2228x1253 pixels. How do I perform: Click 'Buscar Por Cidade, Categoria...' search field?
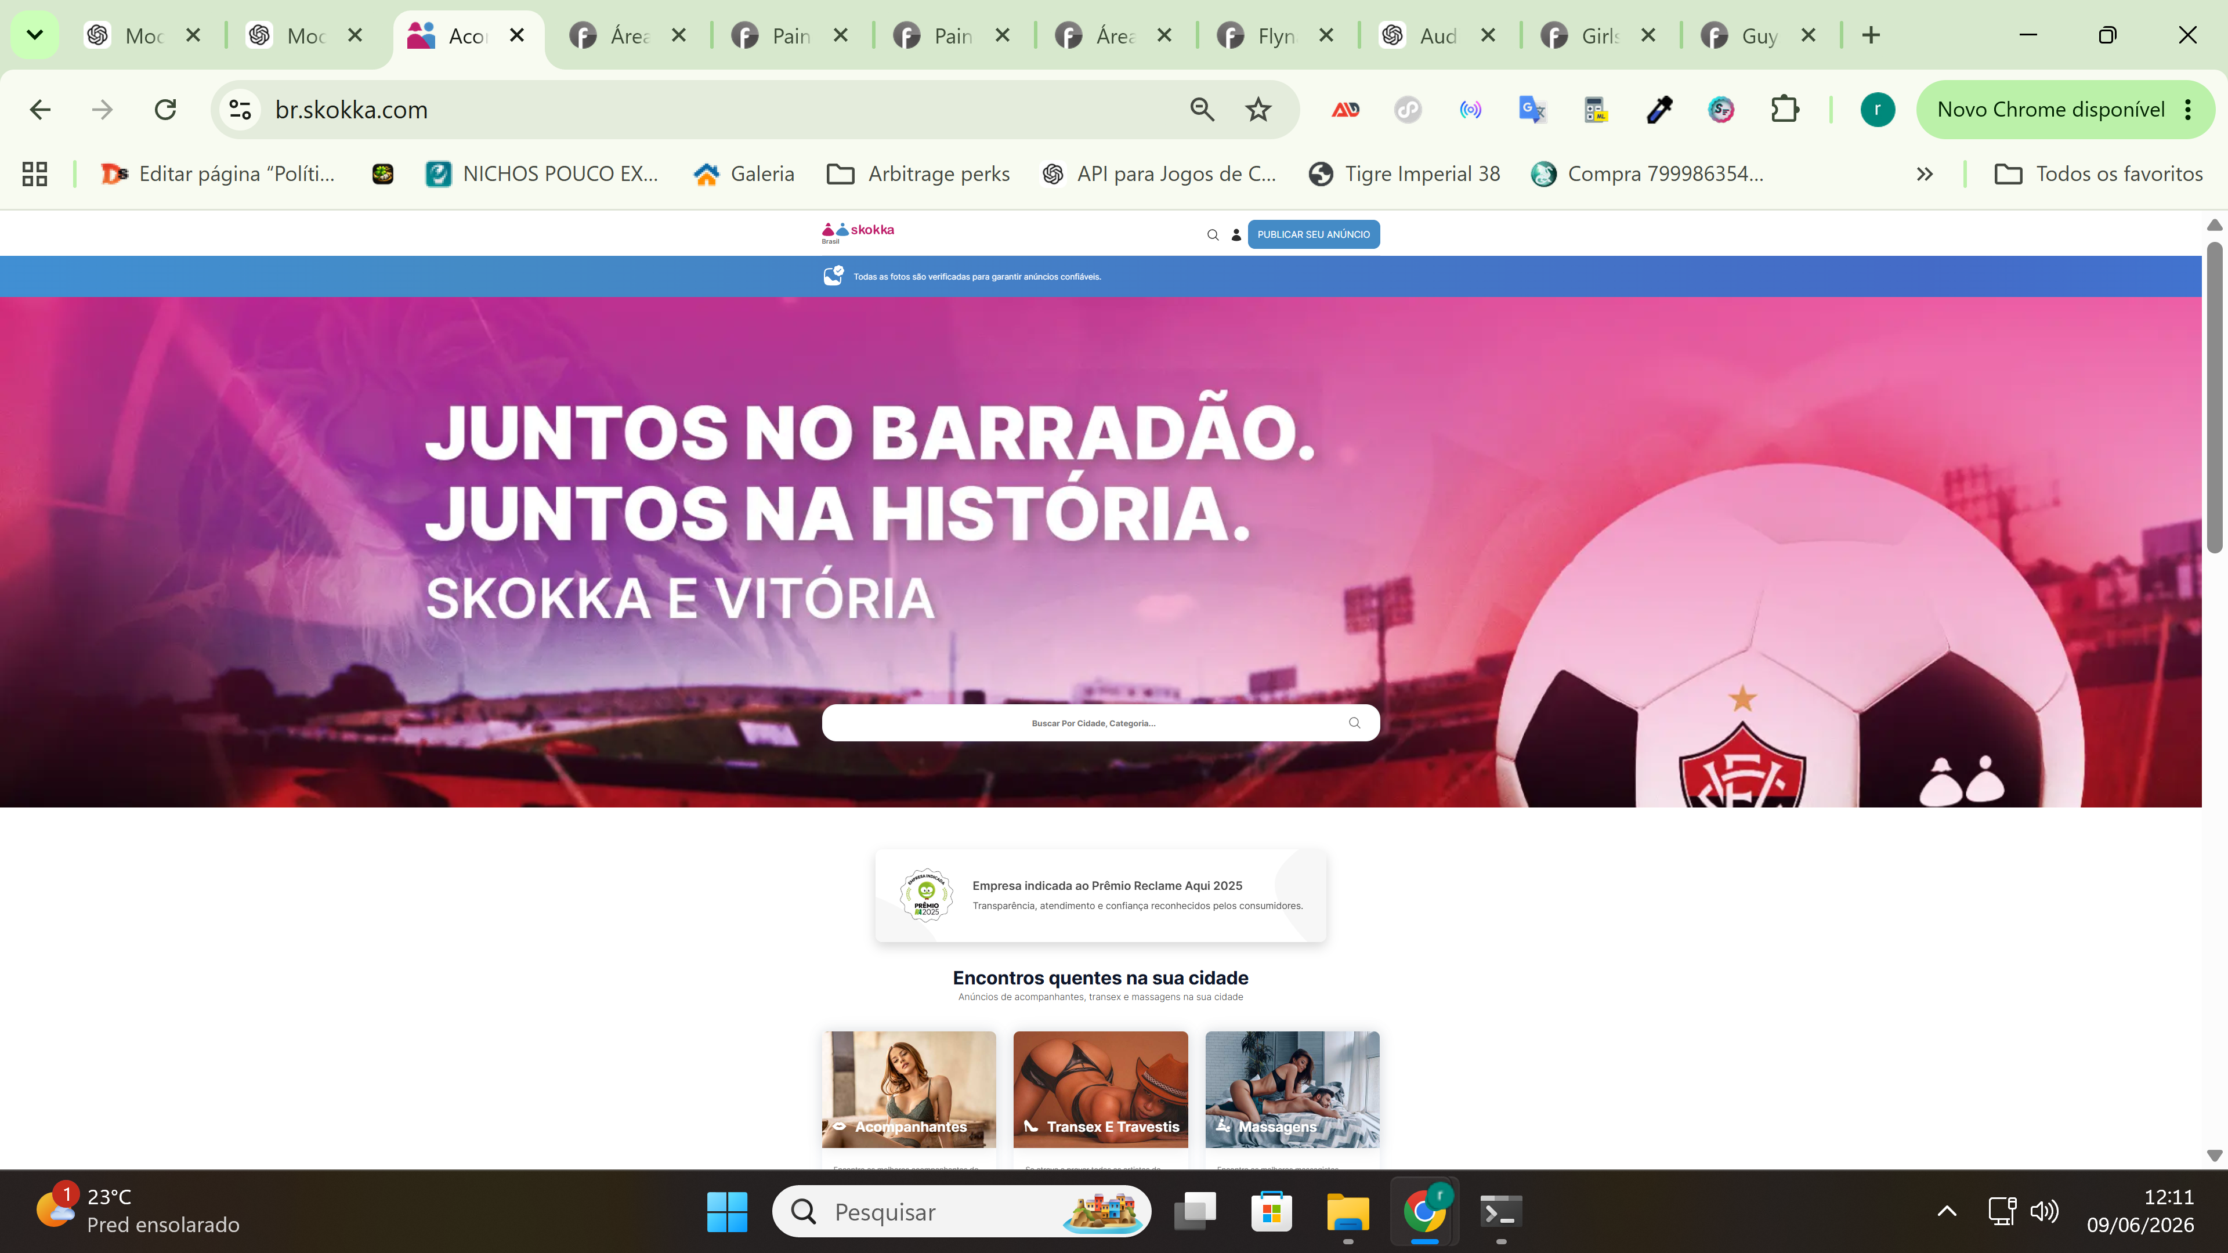(x=1093, y=723)
